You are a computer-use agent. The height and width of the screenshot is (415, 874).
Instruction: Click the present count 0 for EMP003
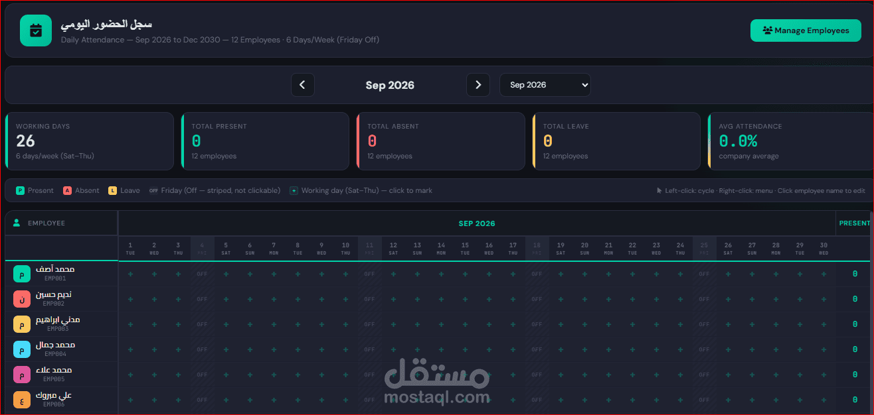tap(855, 324)
